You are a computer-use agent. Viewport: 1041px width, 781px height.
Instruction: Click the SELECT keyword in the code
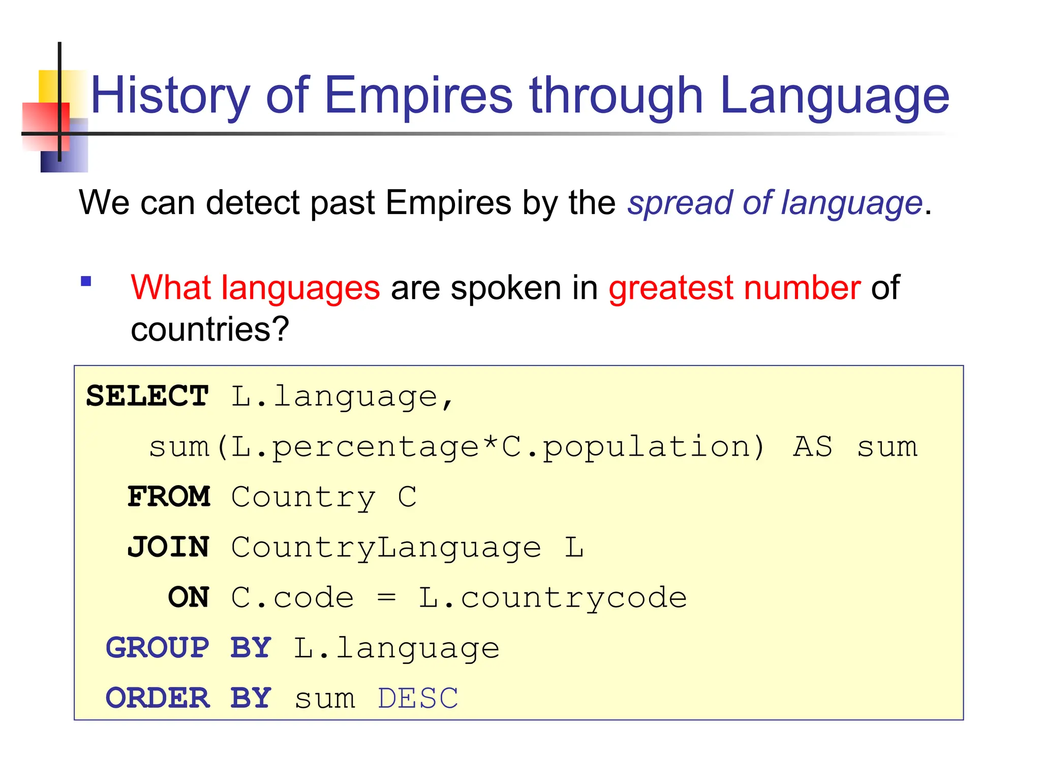click(147, 396)
